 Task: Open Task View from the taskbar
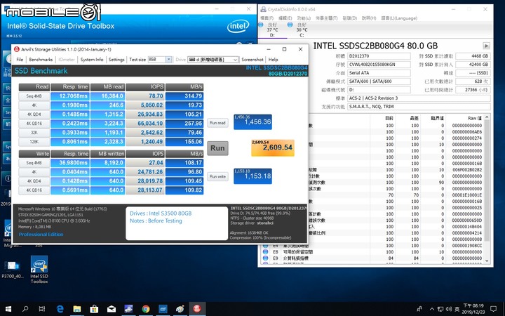click(42, 309)
